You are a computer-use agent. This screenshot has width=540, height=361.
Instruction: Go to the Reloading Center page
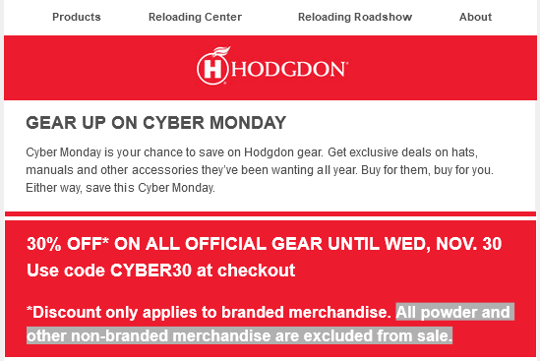point(195,17)
